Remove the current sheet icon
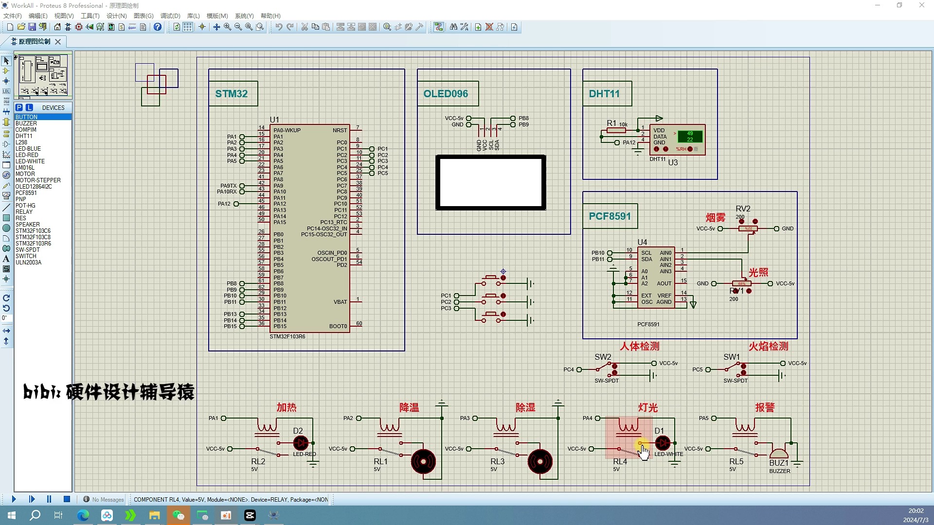 pos(489,27)
